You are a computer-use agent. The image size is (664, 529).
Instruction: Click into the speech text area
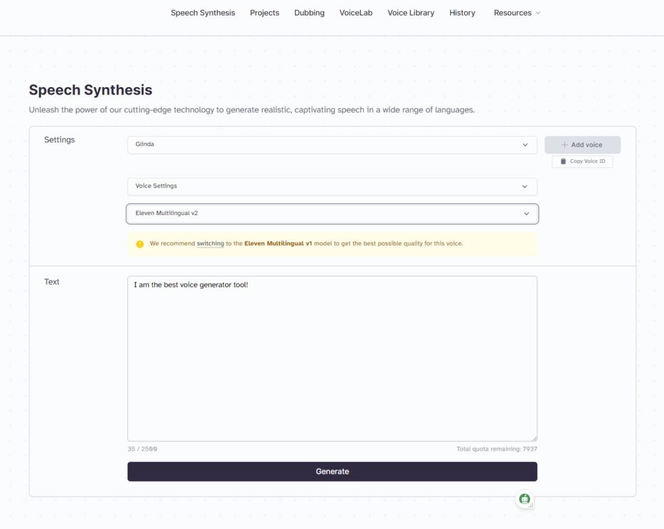pyautogui.click(x=332, y=359)
